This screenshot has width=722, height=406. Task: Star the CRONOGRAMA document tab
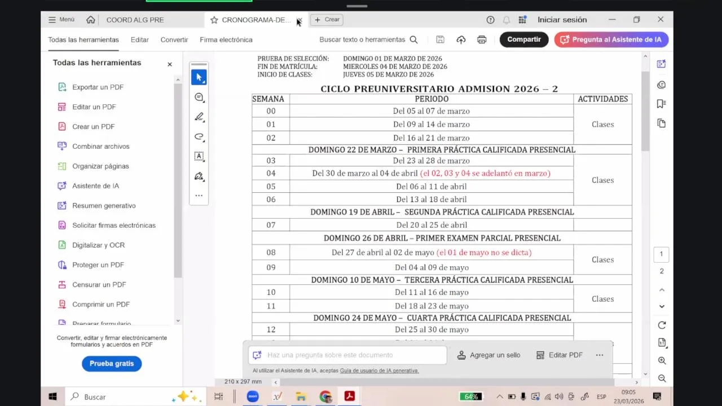214,20
